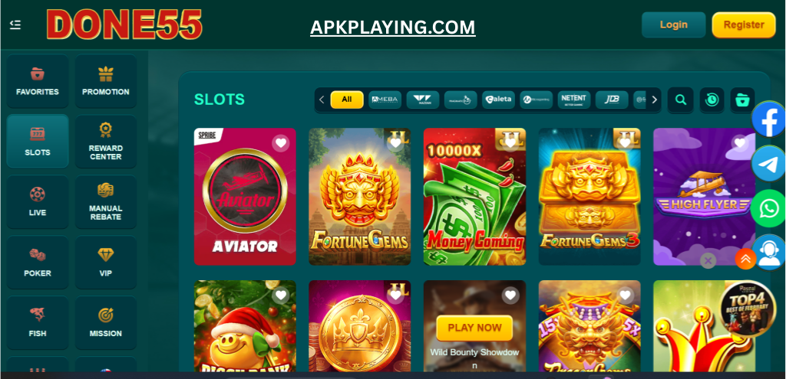Close the floating banner with X
The height and width of the screenshot is (379, 786).
708,260
